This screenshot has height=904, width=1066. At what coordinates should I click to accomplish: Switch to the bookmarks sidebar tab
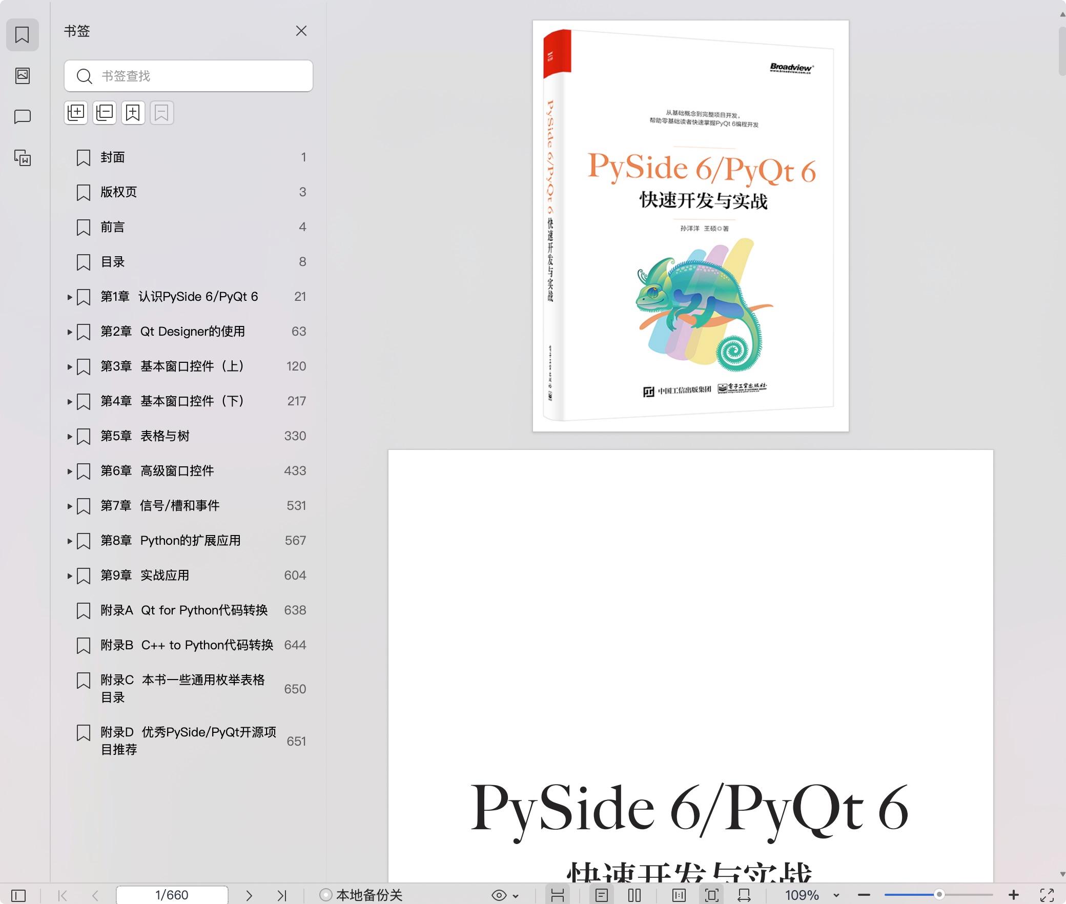[x=23, y=35]
